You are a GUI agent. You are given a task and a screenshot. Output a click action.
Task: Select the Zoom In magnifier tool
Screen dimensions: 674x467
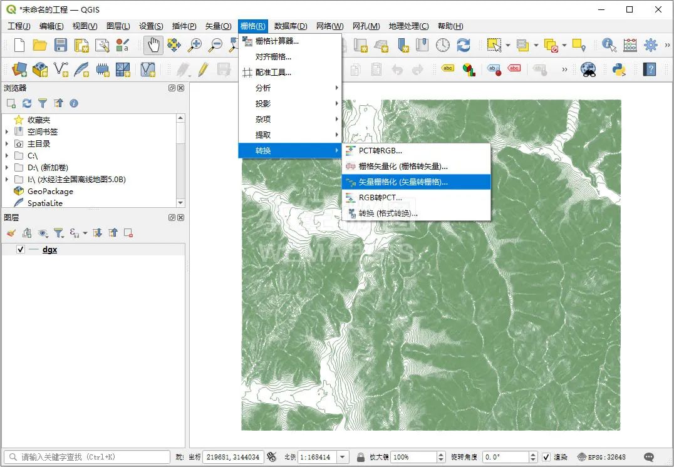(195, 45)
